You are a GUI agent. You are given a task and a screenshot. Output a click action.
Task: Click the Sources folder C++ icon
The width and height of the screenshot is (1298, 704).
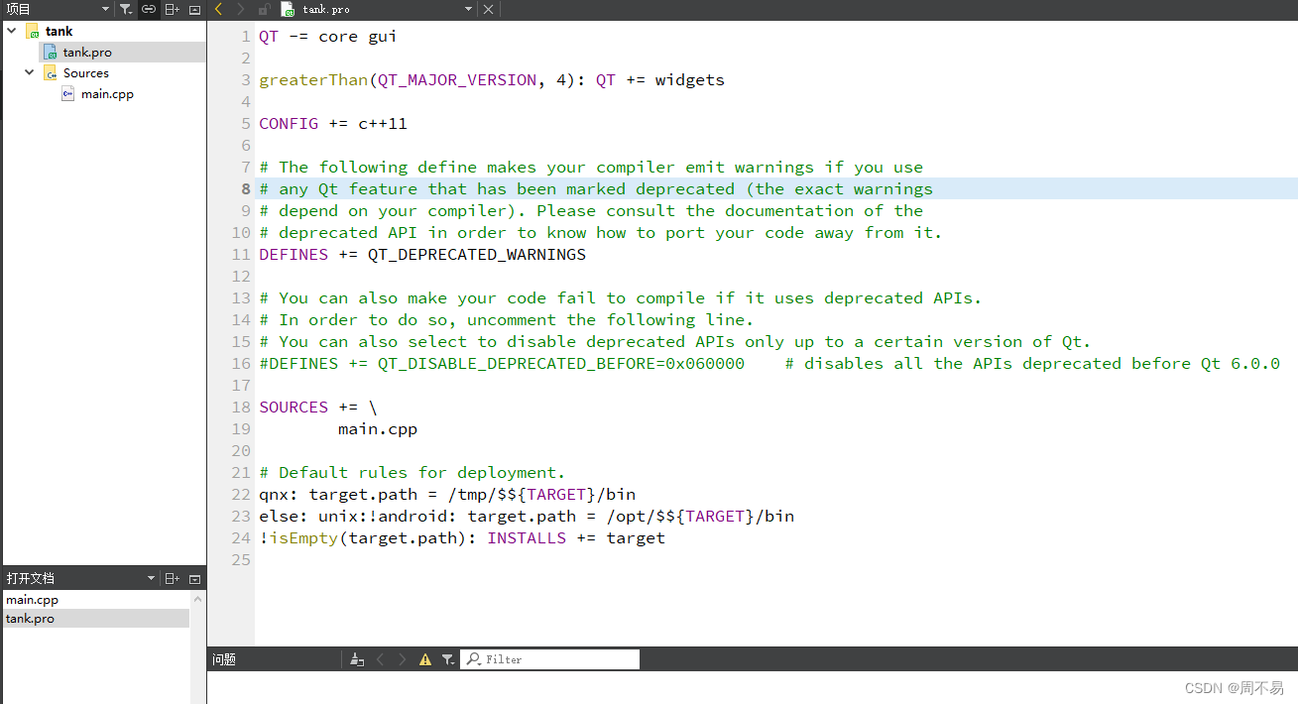pyautogui.click(x=51, y=73)
